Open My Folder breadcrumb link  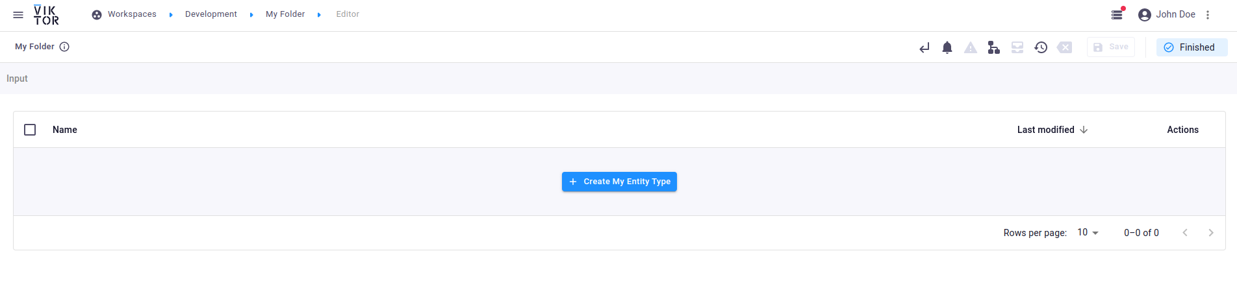tap(285, 14)
